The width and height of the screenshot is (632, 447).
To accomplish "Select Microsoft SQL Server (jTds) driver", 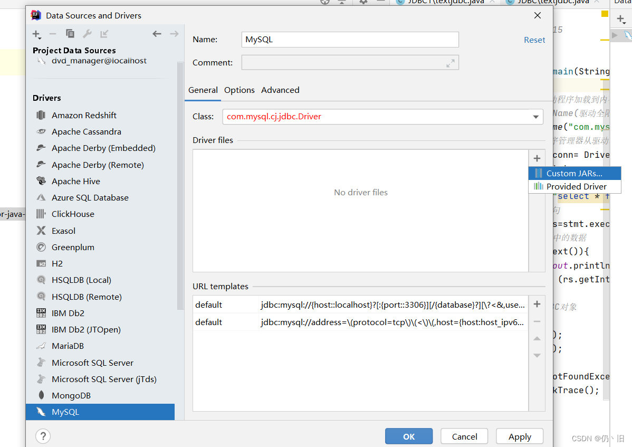I will (x=100, y=379).
